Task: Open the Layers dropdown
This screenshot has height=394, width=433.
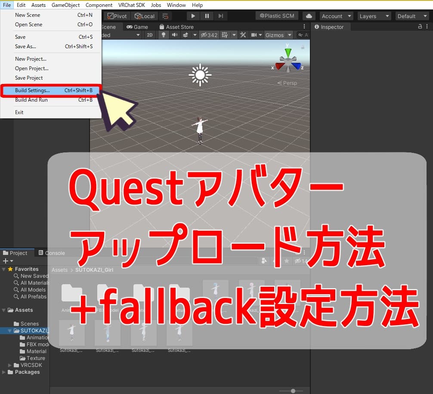Action: tap(374, 16)
